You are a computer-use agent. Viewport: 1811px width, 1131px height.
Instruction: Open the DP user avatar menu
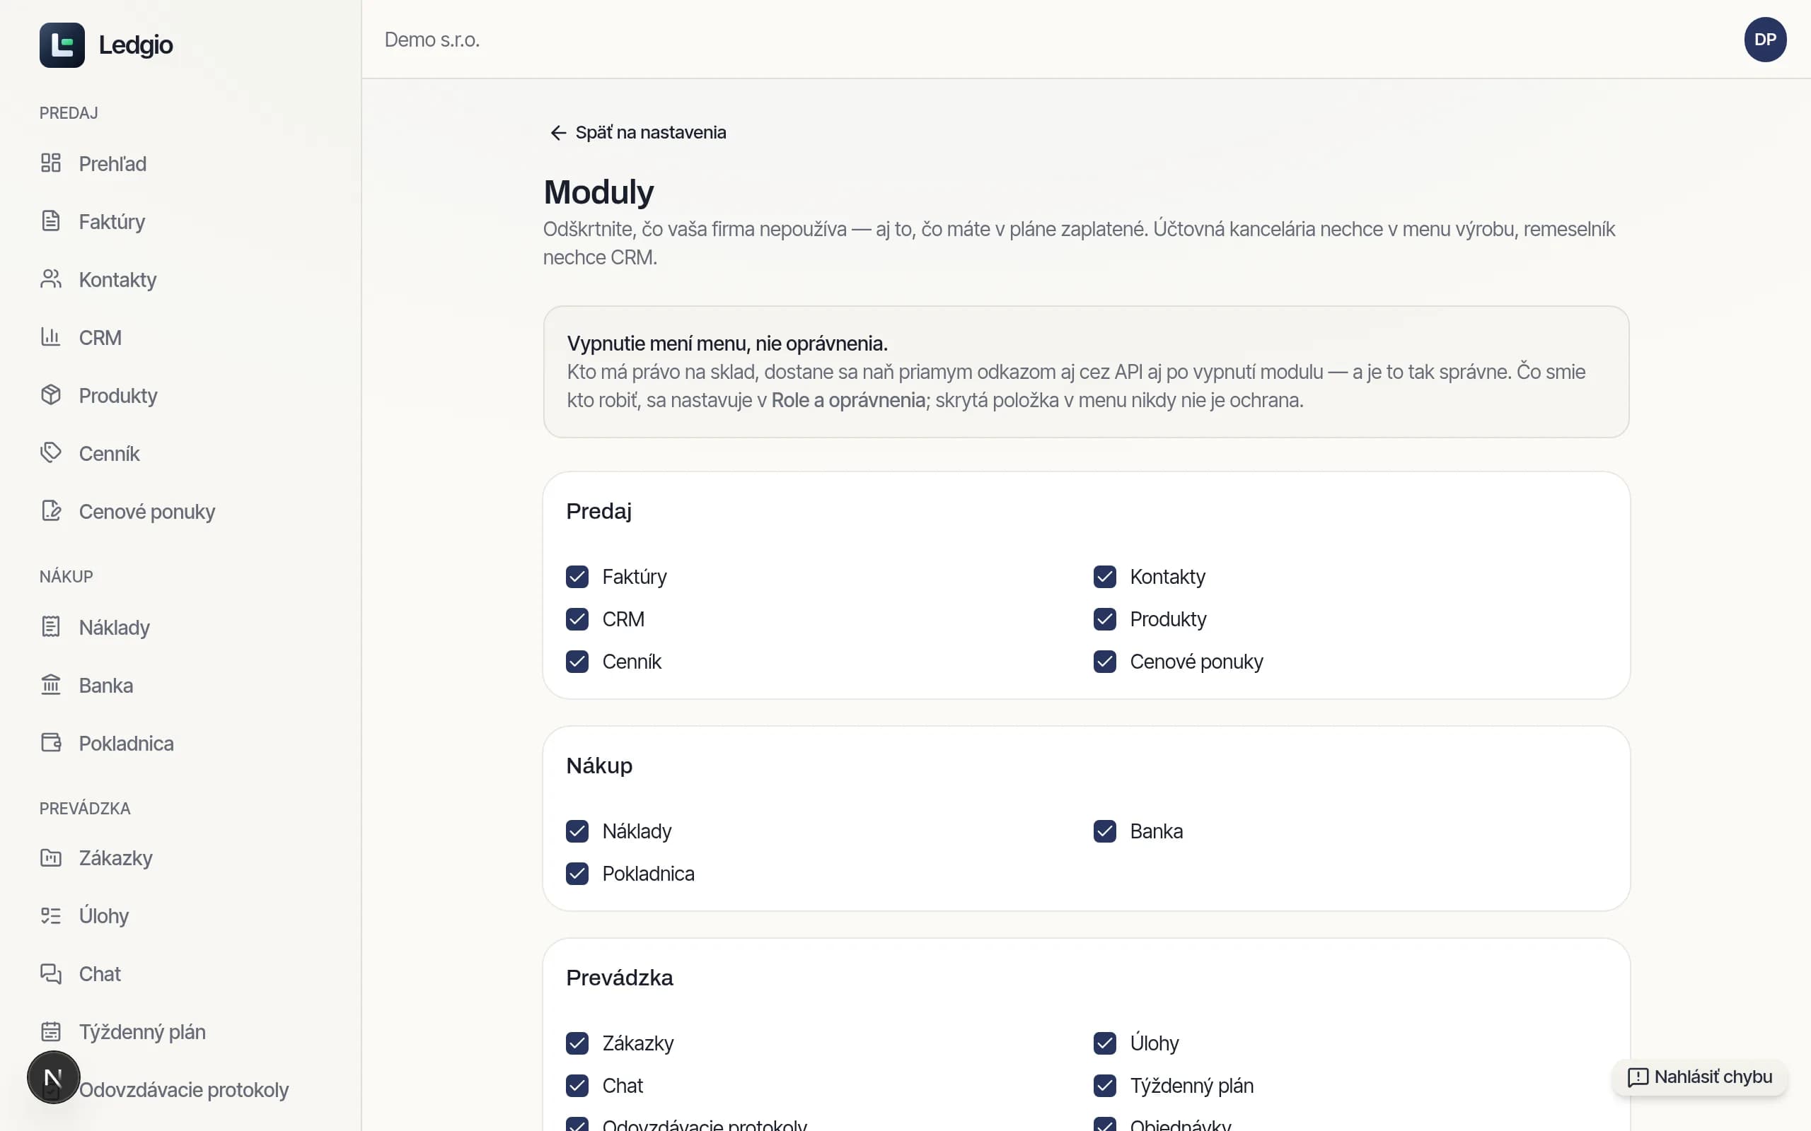point(1764,40)
